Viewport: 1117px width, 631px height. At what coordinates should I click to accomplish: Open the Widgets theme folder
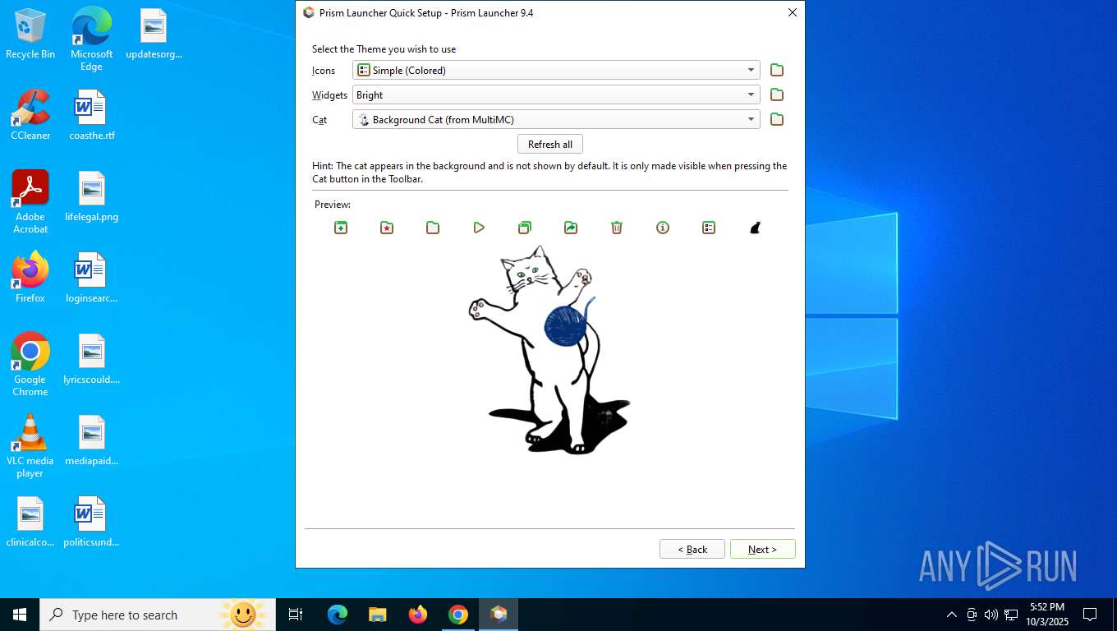pyautogui.click(x=777, y=94)
